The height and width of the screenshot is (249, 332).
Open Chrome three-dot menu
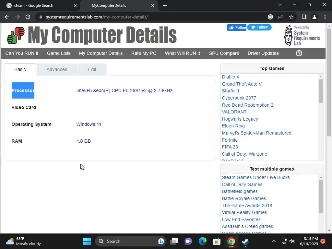325,17
